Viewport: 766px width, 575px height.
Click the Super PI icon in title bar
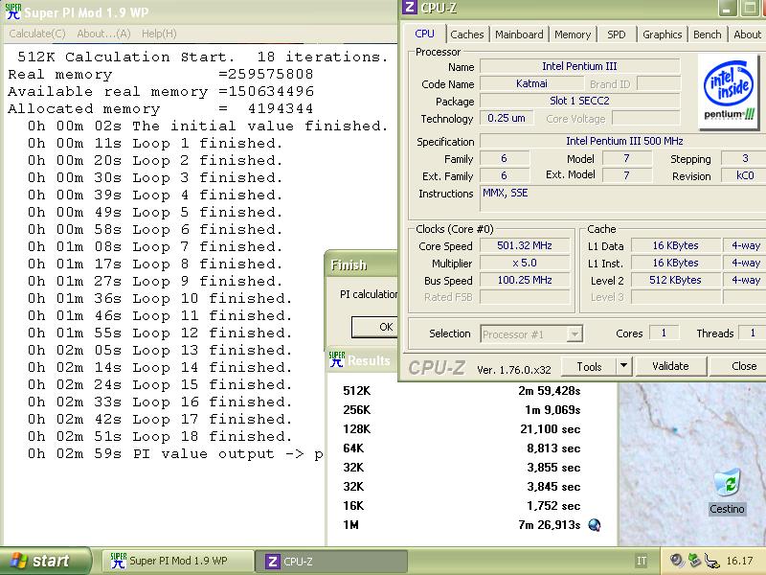12,11
